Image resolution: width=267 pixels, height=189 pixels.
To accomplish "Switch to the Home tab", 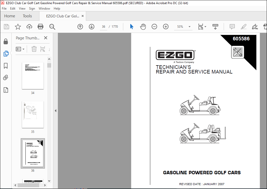I will pyautogui.click(x=10, y=16).
